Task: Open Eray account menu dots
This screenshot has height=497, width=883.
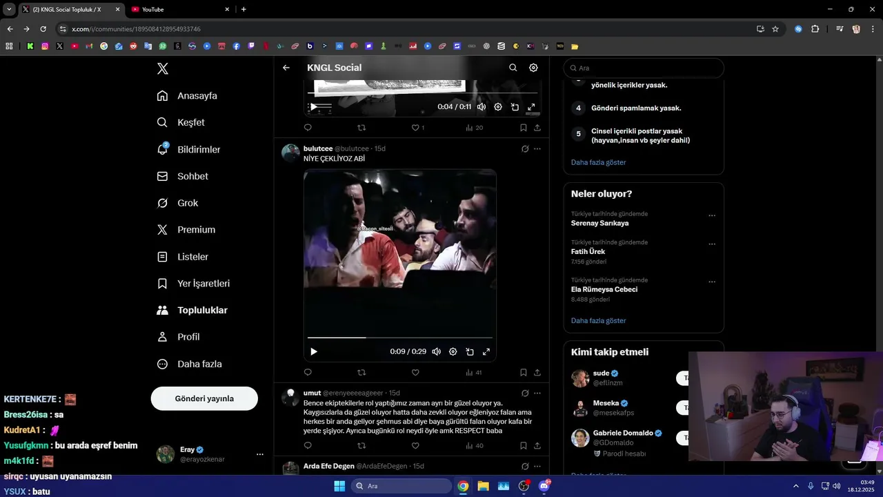Action: [260, 454]
